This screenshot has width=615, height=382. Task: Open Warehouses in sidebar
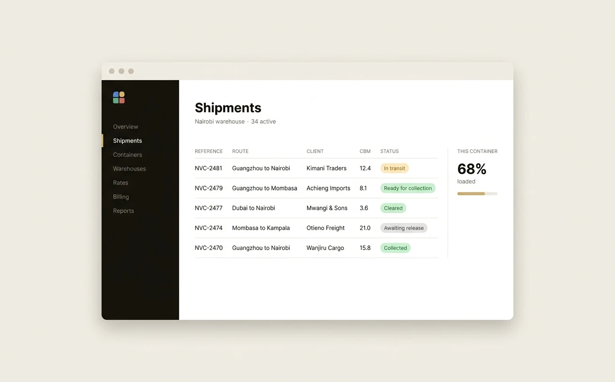(129, 169)
